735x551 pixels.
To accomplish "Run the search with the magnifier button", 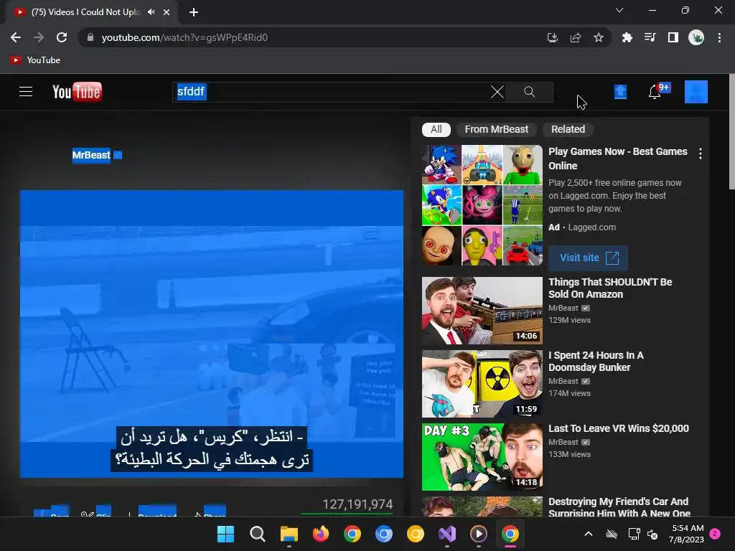I will 530,92.
